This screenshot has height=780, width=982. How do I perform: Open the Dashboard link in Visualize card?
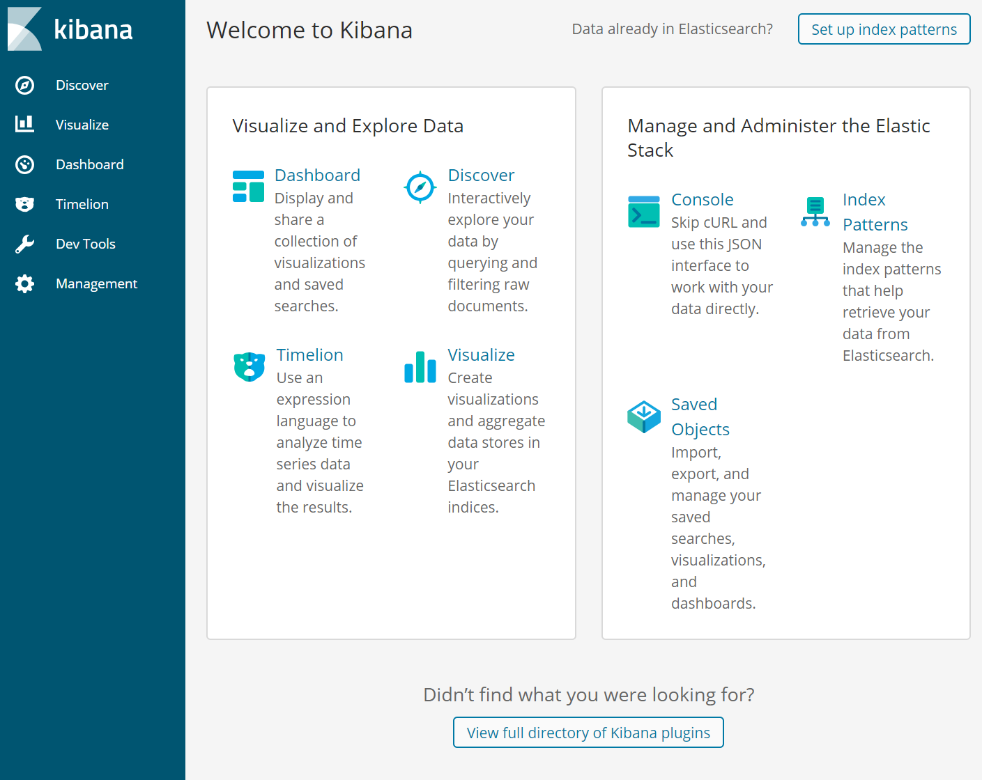pos(318,175)
